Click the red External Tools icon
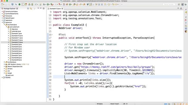The height and width of the screenshot is (105, 188). click(x=59, y=4)
